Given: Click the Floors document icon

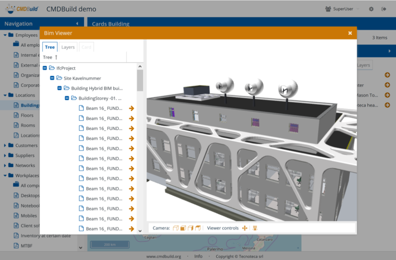Looking at the screenshot, I should coord(16,115).
